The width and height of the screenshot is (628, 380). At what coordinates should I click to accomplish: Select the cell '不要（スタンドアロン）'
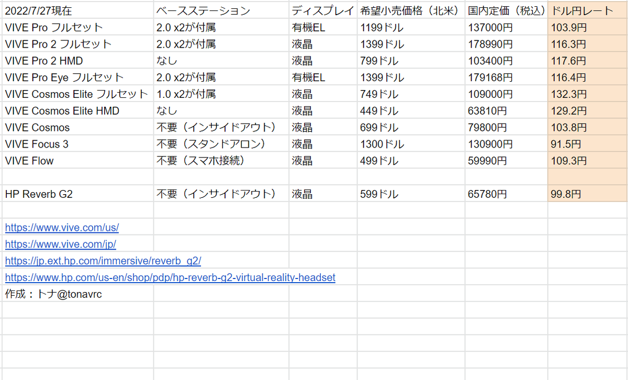point(221,144)
